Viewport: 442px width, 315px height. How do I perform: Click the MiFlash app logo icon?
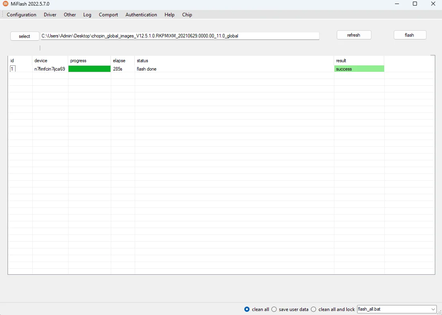point(5,4)
